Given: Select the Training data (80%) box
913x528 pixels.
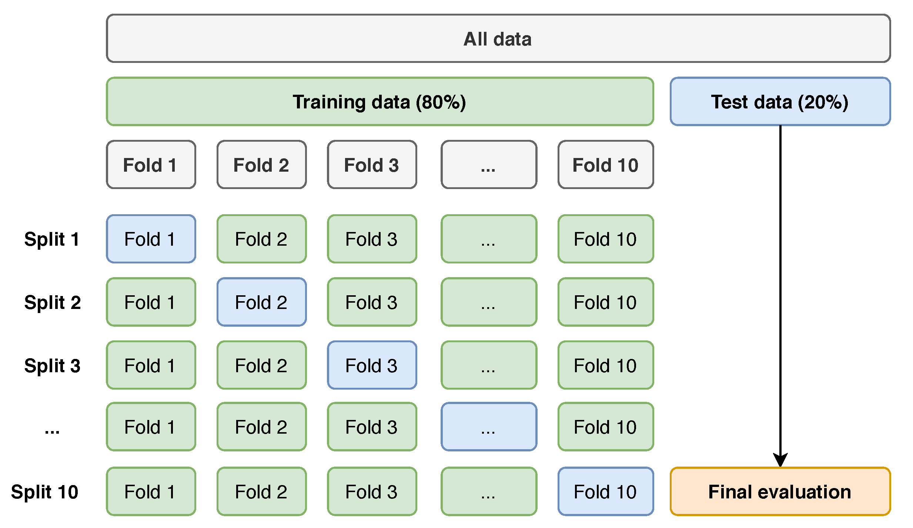Looking at the screenshot, I should coord(379,101).
